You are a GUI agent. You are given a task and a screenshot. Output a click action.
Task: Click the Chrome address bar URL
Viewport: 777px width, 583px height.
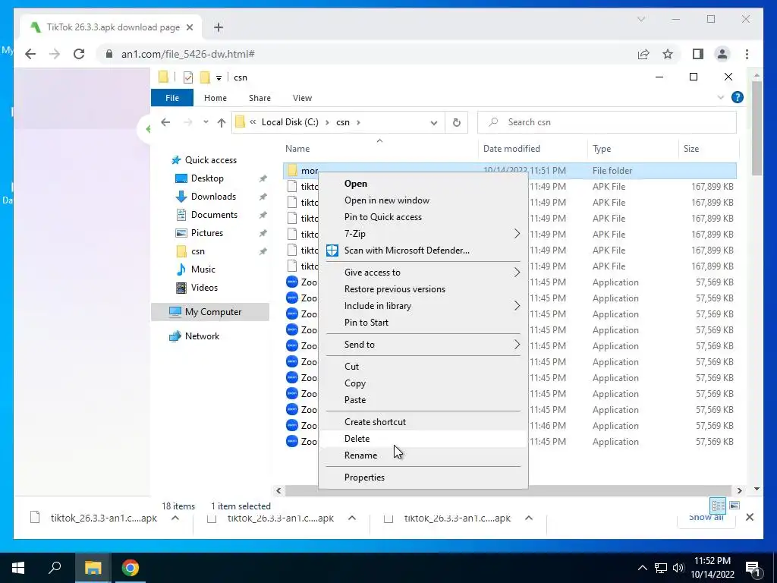pyautogui.click(x=188, y=54)
